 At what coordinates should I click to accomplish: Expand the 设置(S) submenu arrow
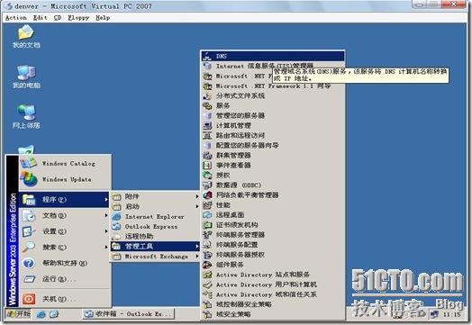[x=106, y=231]
